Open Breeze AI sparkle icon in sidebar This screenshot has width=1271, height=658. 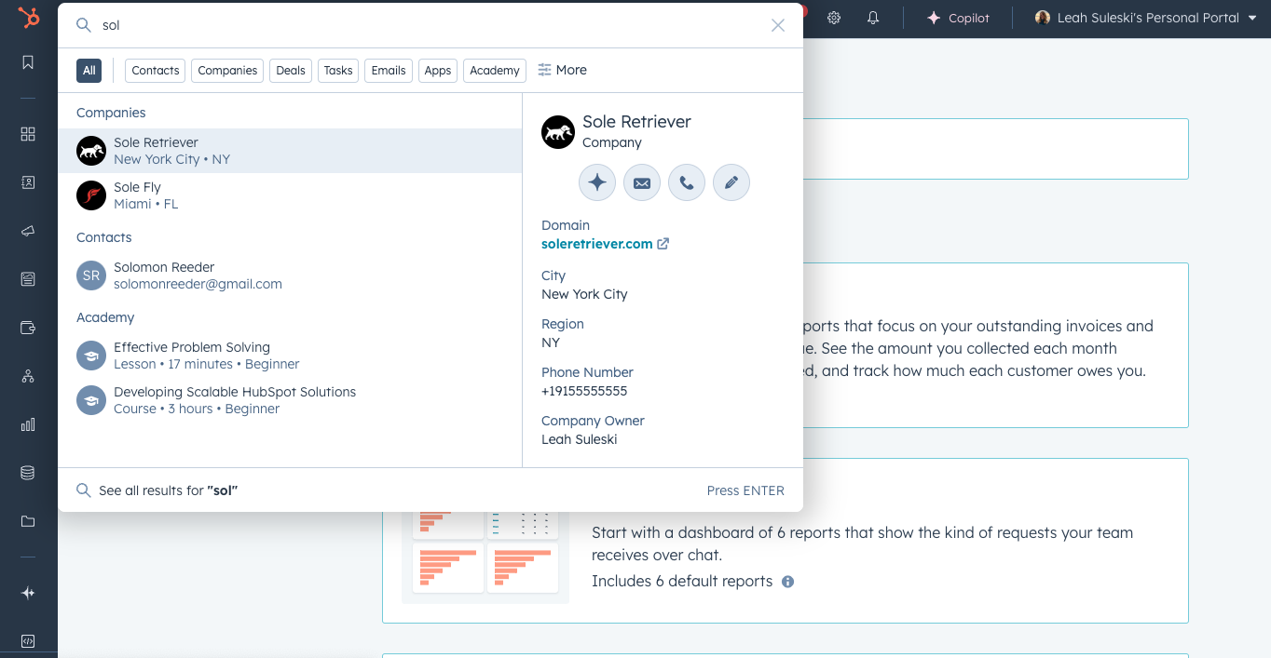tap(28, 593)
